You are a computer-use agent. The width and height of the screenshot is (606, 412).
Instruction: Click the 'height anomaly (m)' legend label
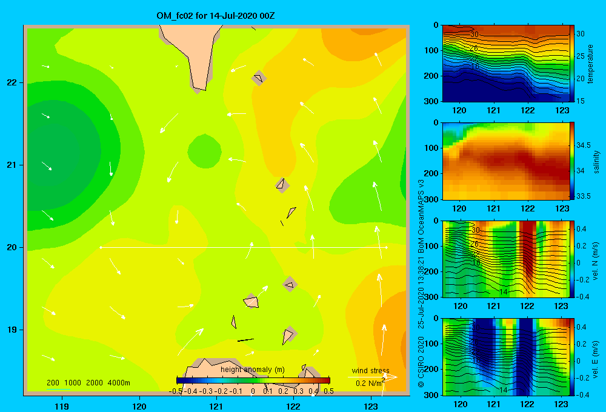(253, 370)
